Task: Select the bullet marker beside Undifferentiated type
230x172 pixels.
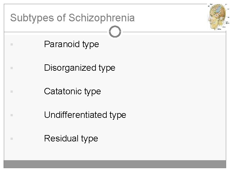Action: pyautogui.click(x=11, y=115)
